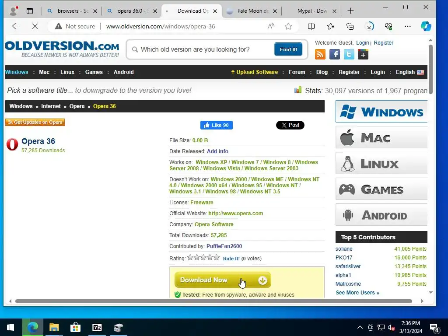Click the X Post button
Screen dimensions: 448x336
pyautogui.click(x=290, y=125)
